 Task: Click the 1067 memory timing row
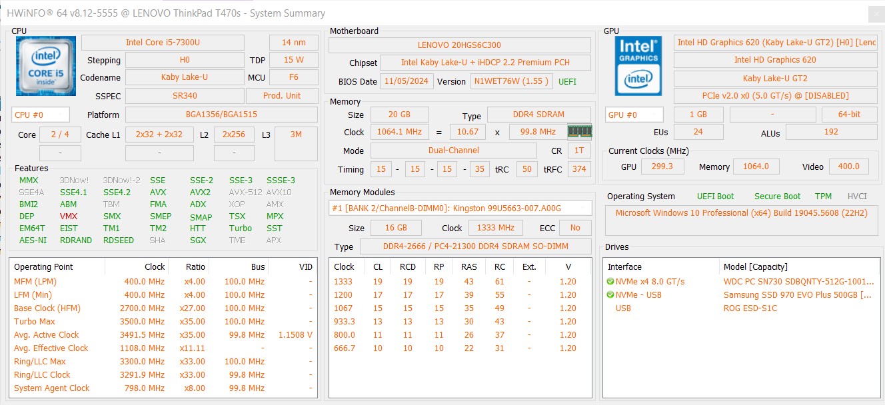click(x=460, y=308)
